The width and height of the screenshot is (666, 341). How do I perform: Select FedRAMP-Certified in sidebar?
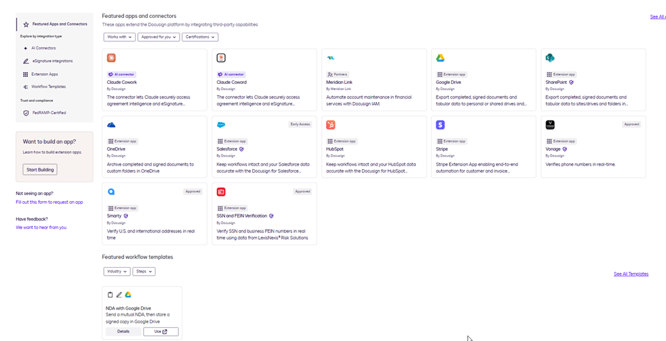[x=49, y=113]
